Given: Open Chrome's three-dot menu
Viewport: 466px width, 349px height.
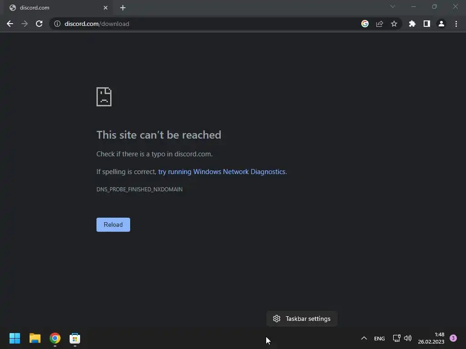Looking at the screenshot, I should click(x=456, y=24).
